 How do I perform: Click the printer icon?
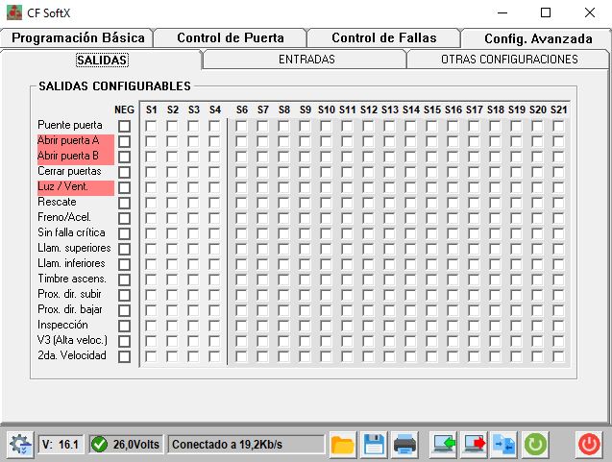pyautogui.click(x=404, y=444)
